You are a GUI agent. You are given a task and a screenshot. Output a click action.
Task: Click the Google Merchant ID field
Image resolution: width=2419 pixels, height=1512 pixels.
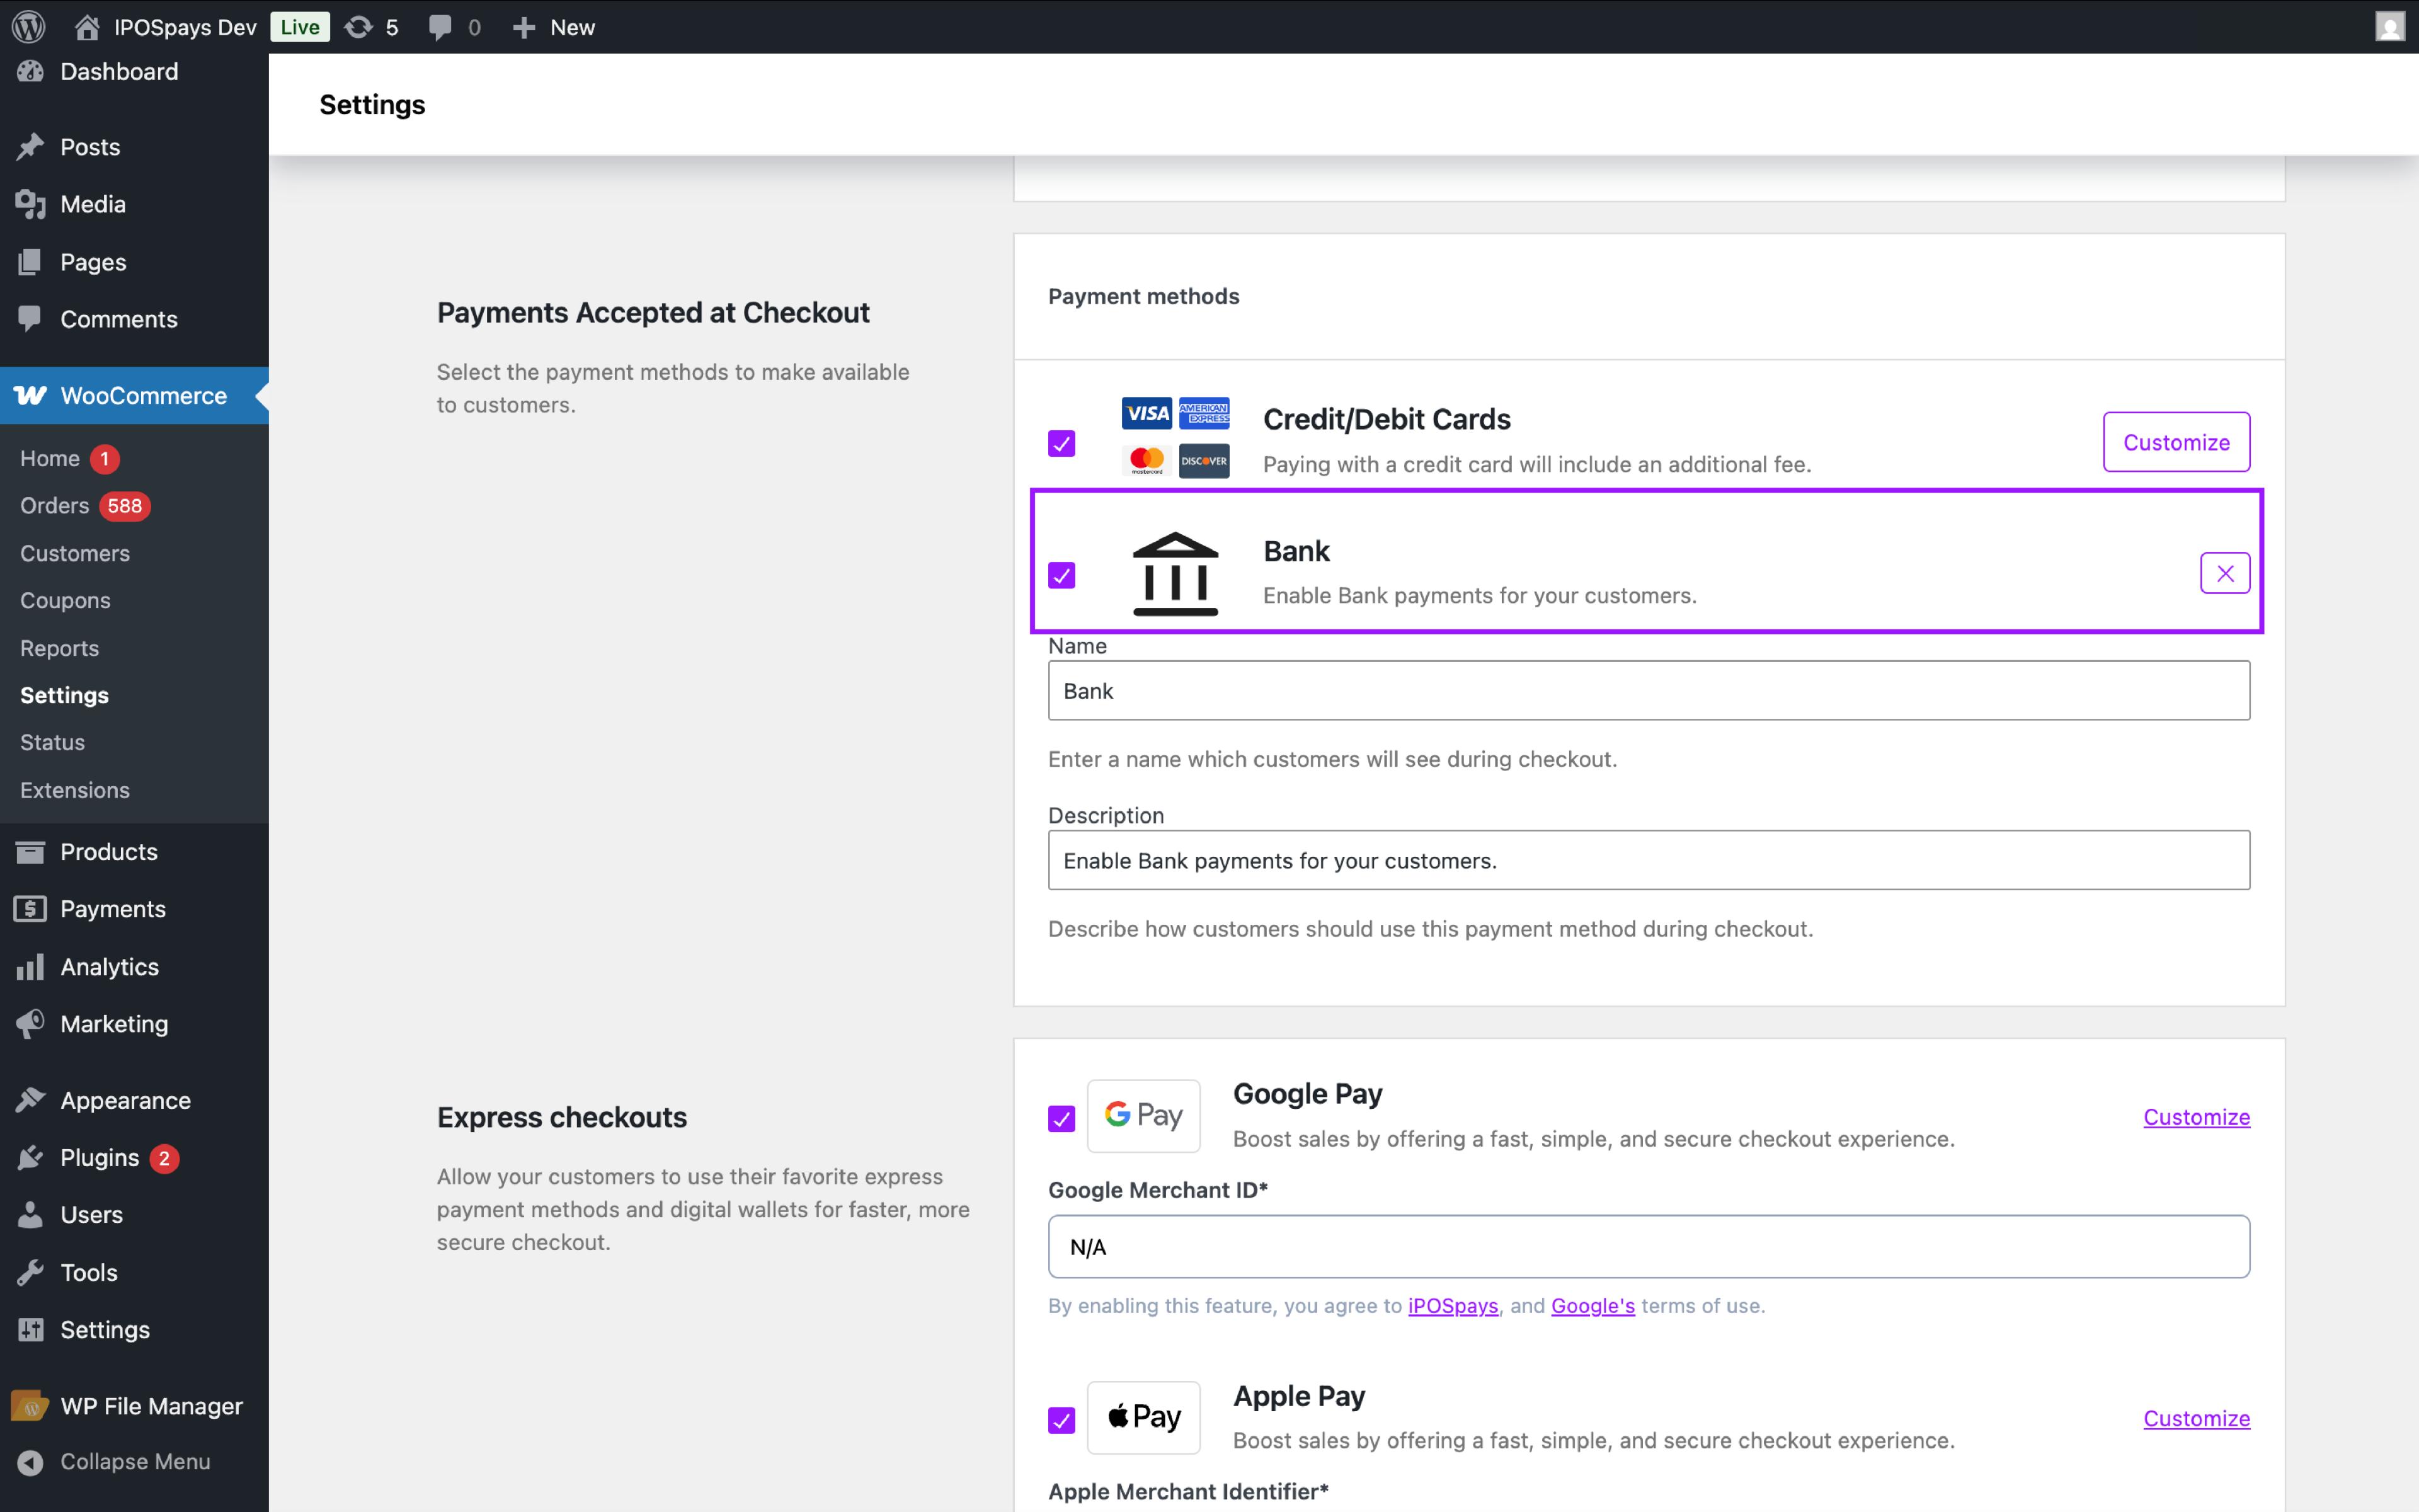(x=1649, y=1247)
